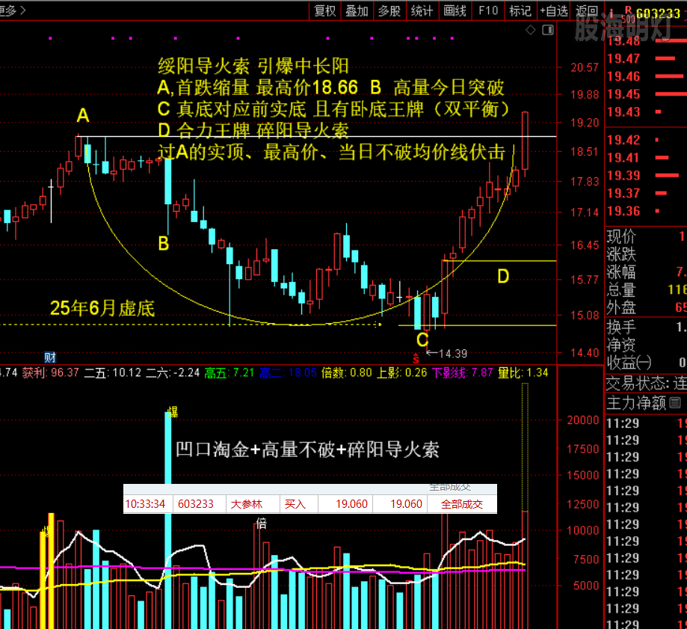
Task: Select the 19.47 ask price row
Action: click(646, 58)
